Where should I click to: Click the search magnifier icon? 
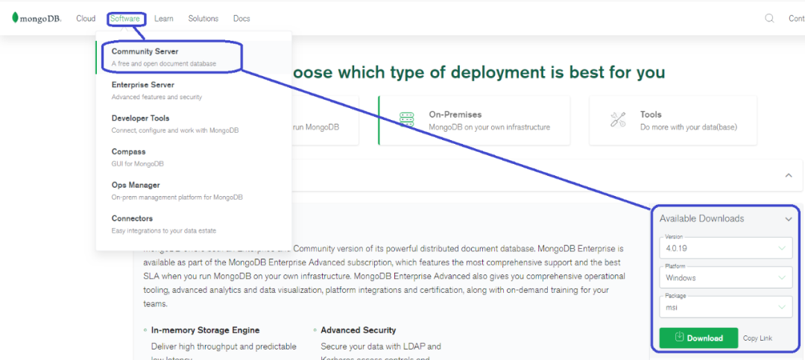coord(769,19)
